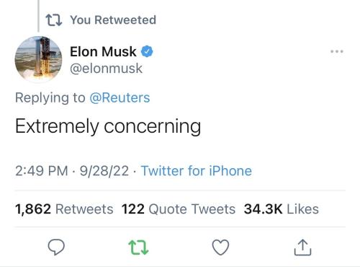
Task: Open Elon Musk's rocket profile picture
Action: (38, 59)
